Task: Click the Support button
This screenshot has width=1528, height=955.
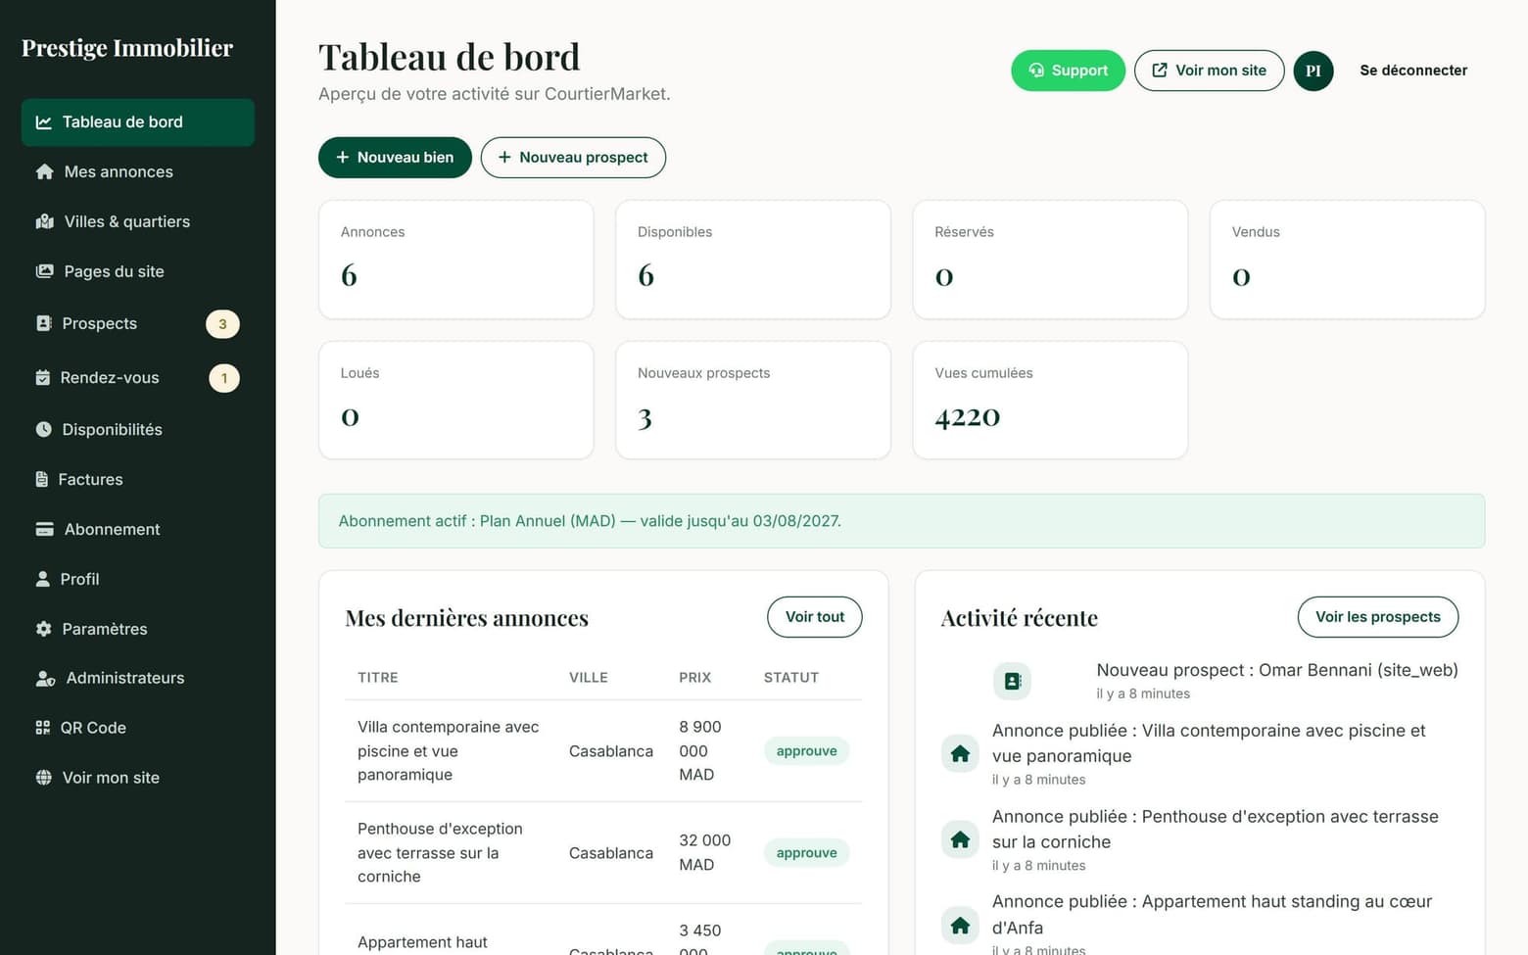Action: [1068, 71]
